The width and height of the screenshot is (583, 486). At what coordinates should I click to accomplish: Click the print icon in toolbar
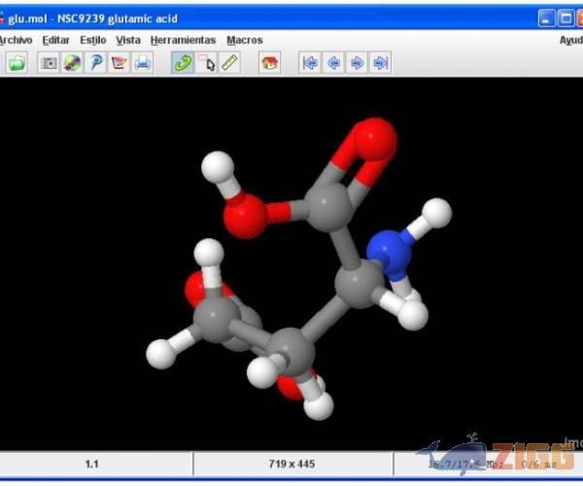(x=143, y=63)
